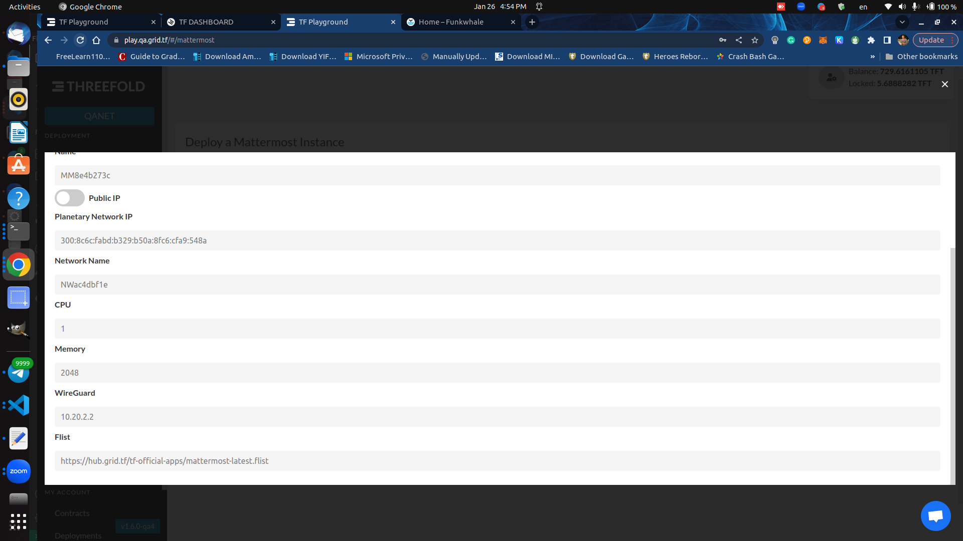This screenshot has height=541, width=963.
Task: Click the Update browser button
Action: 931,40
